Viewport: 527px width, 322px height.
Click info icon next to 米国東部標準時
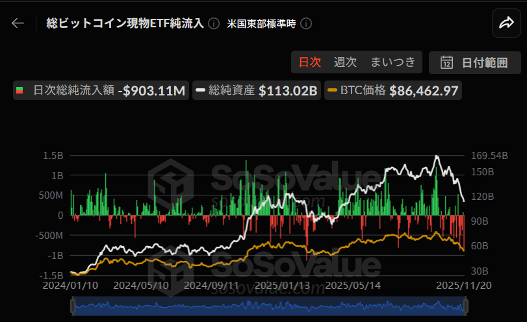[x=306, y=23]
